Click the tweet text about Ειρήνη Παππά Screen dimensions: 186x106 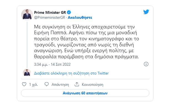pos(86,42)
